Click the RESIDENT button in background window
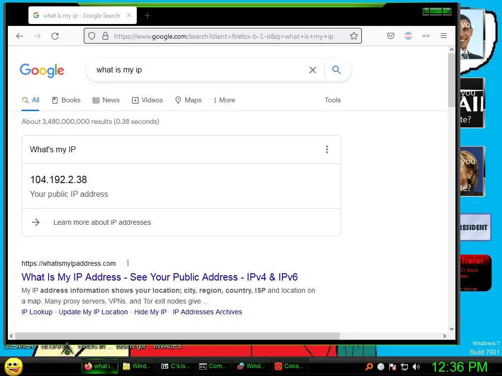The image size is (502, 376). click(475, 227)
